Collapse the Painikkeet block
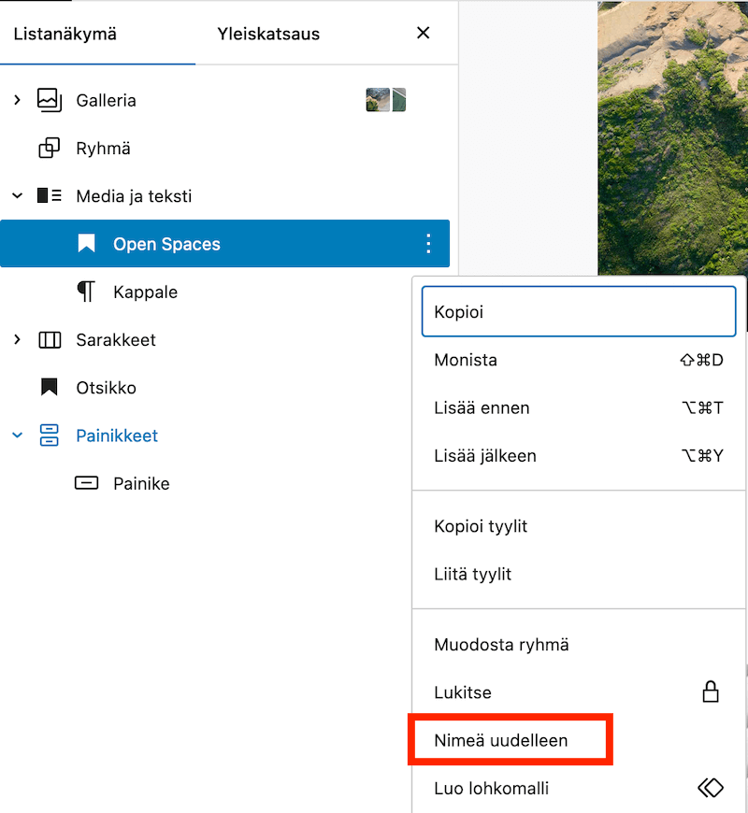Image resolution: width=748 pixels, height=813 pixels. (17, 435)
